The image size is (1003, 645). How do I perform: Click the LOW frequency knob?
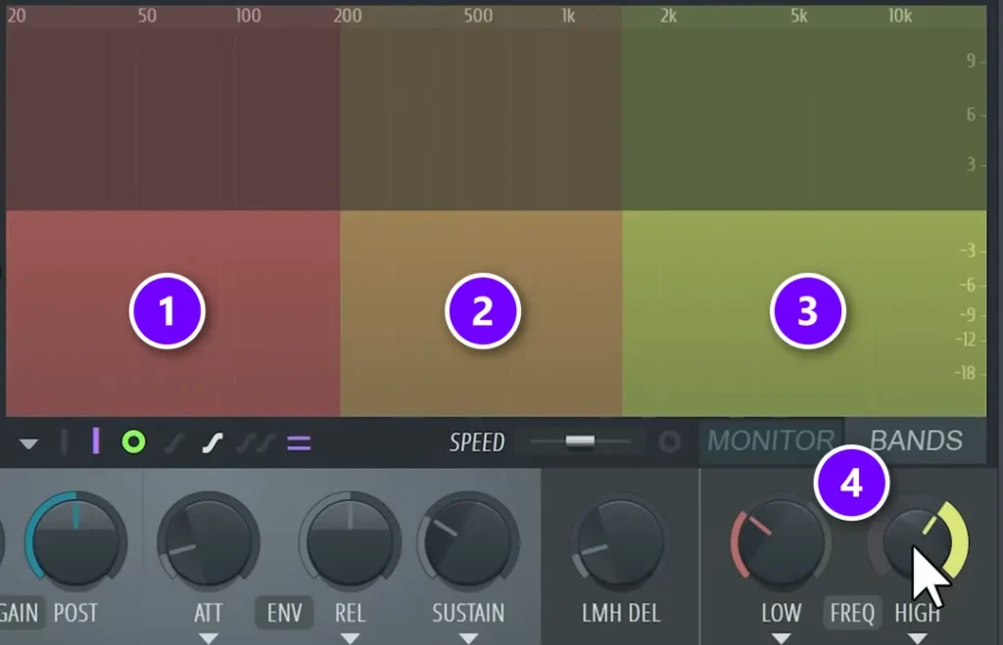(x=781, y=542)
